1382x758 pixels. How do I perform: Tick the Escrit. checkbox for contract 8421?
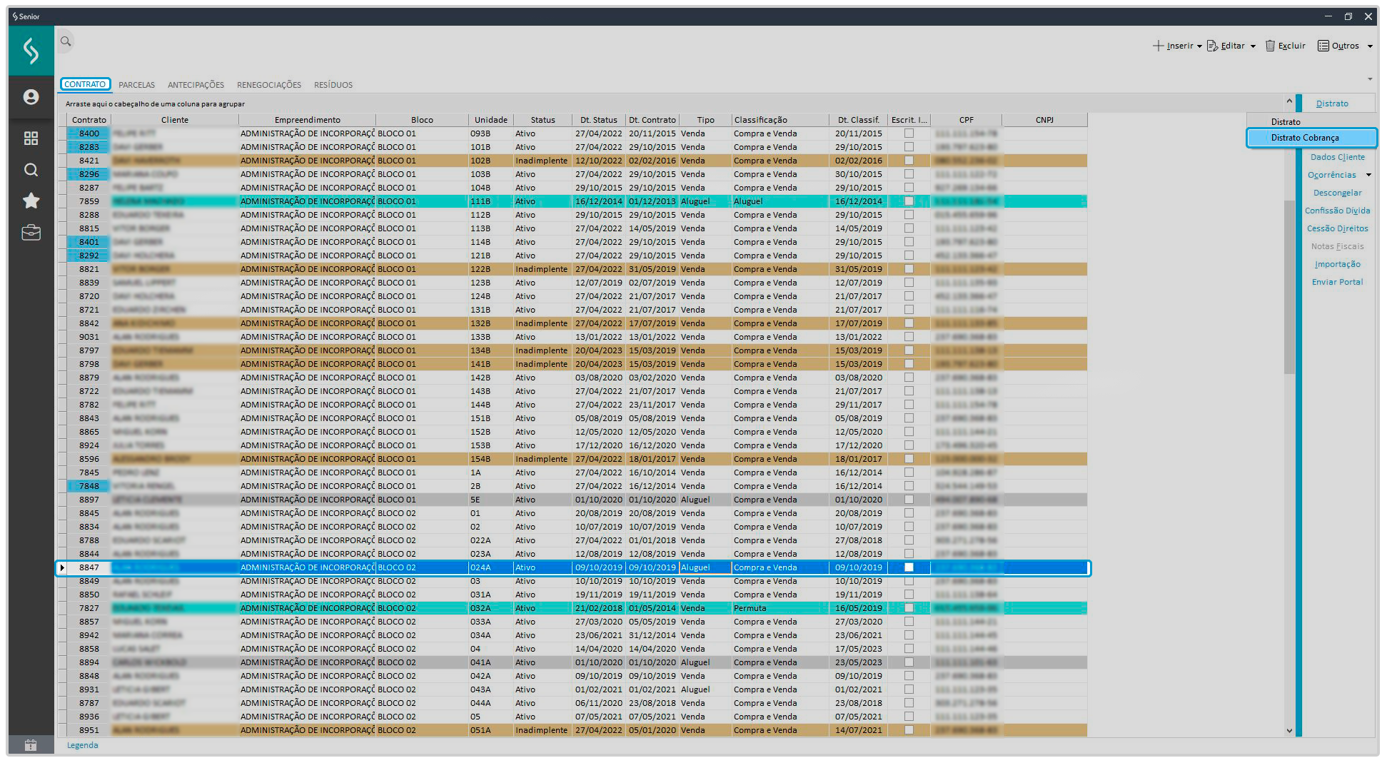click(x=909, y=161)
